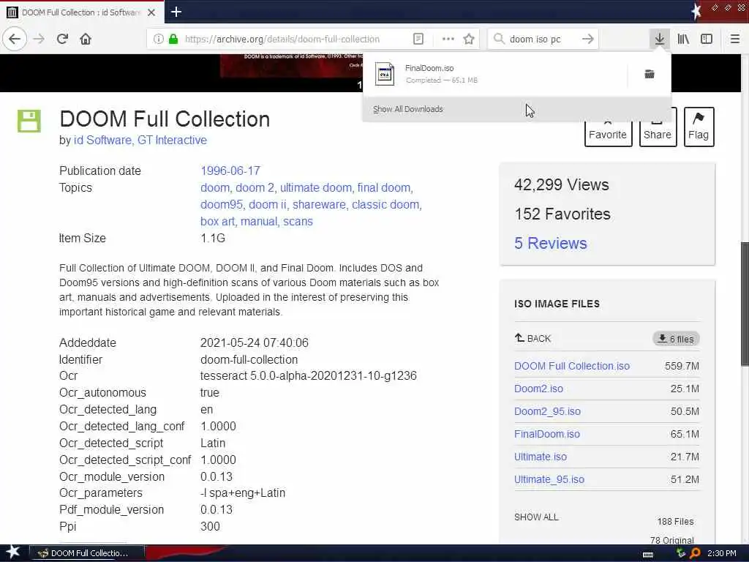Download FinalDoom.iso from file list

547,434
